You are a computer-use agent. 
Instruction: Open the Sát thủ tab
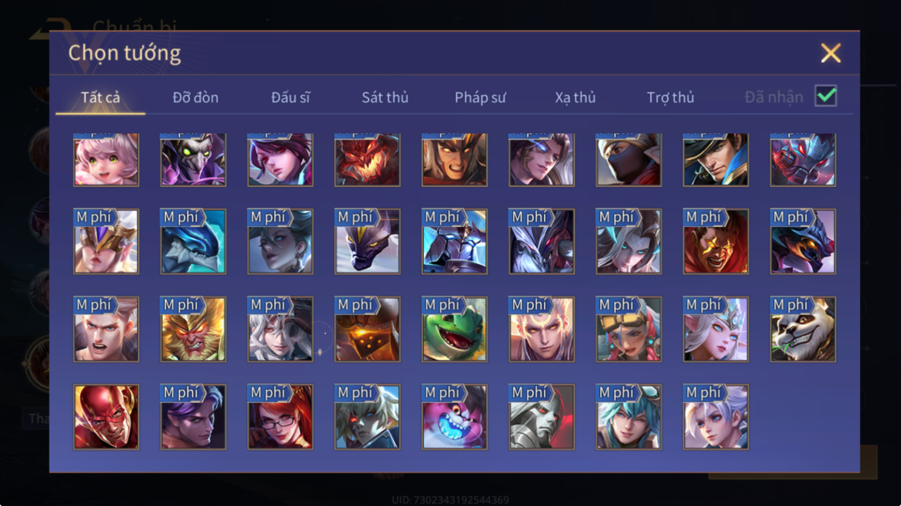385,97
